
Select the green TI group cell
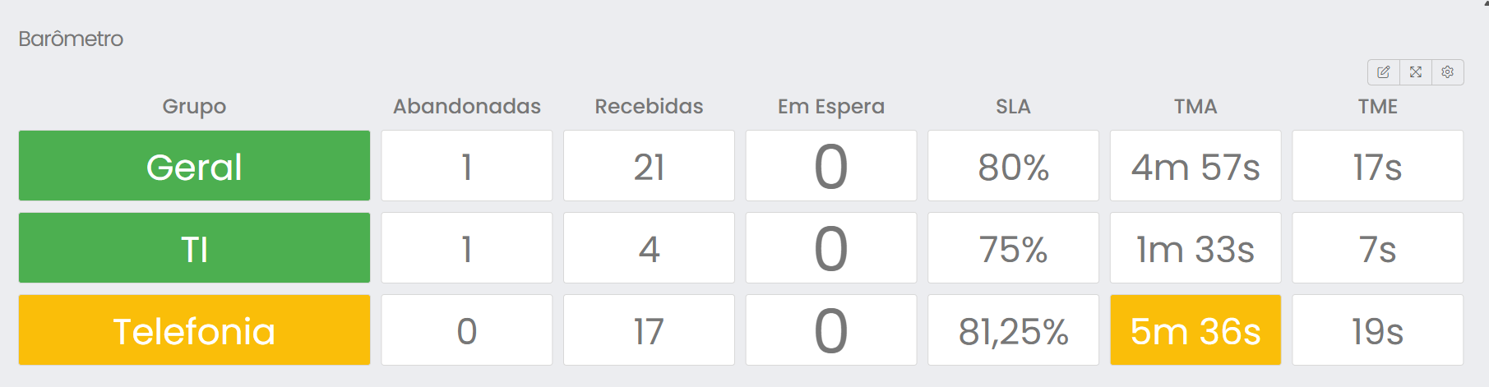click(x=194, y=248)
